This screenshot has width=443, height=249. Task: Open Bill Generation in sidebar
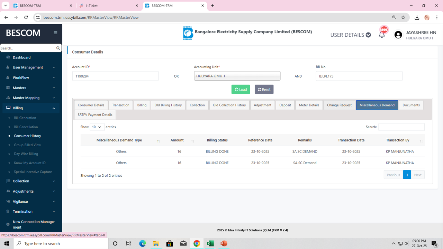coord(25,118)
